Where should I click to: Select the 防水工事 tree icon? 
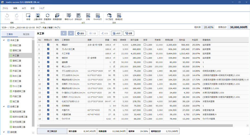[x=11, y=76]
